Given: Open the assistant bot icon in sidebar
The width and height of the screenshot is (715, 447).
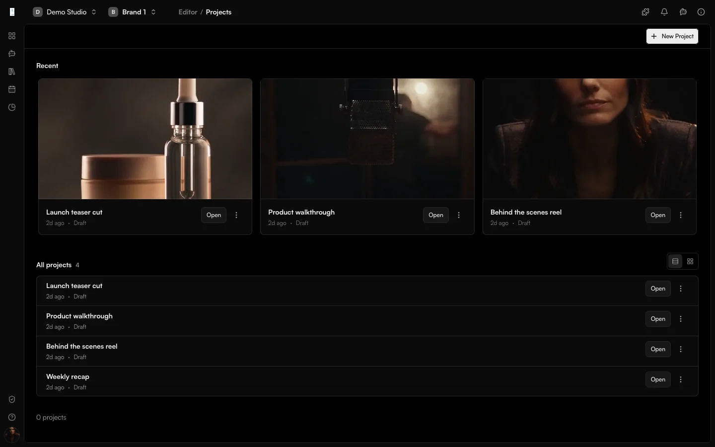Looking at the screenshot, I should point(12,54).
